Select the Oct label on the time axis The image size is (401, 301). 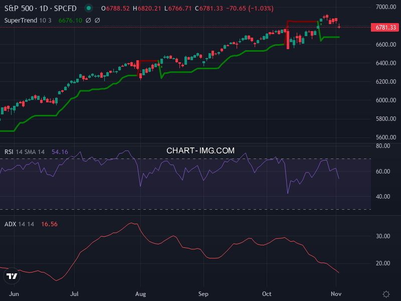(266, 294)
